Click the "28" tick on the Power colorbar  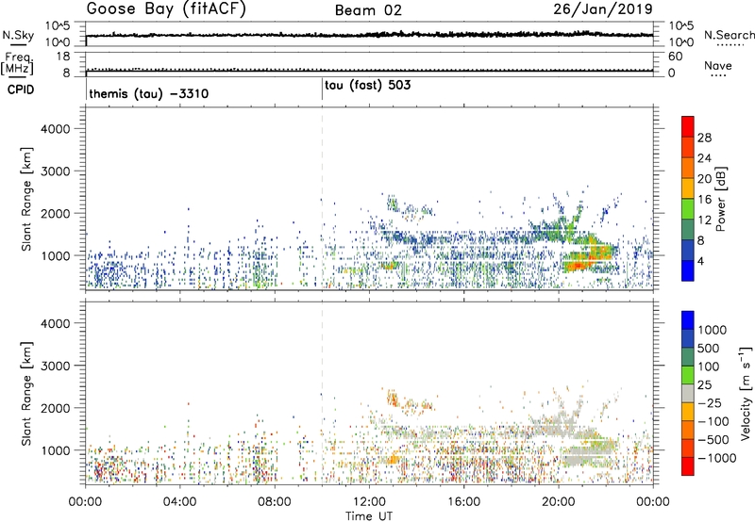tap(704, 138)
